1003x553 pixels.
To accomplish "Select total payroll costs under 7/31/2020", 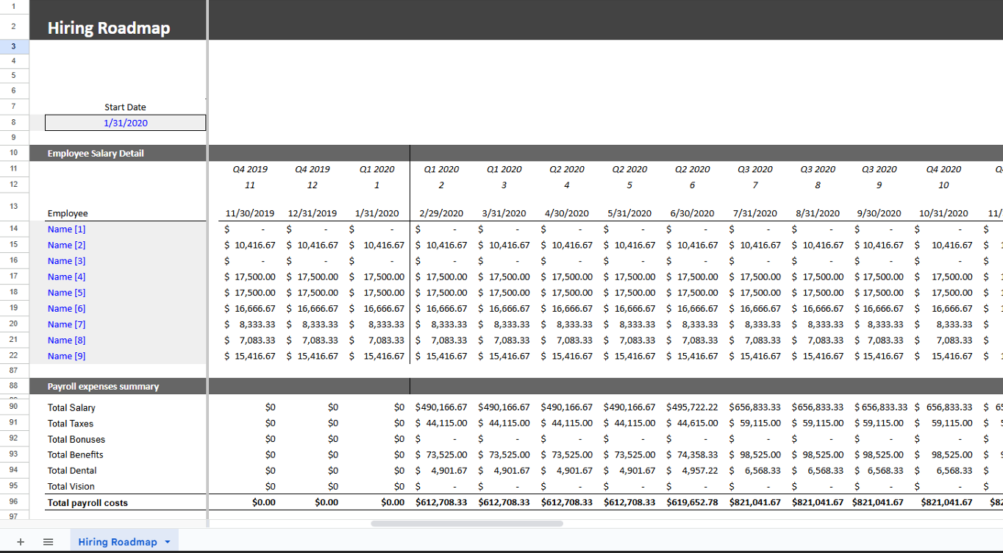I will (x=755, y=503).
